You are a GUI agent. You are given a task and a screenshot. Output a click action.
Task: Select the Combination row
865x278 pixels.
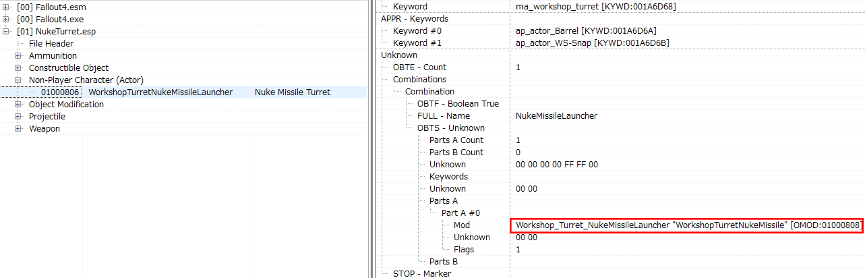[x=429, y=91]
